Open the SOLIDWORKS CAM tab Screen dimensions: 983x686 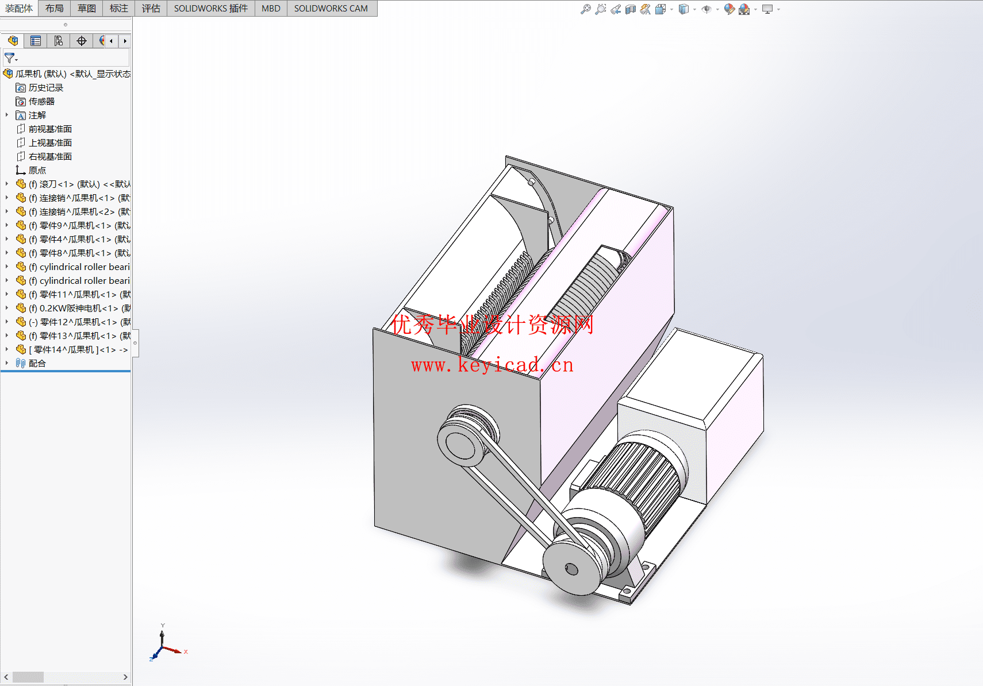point(331,9)
